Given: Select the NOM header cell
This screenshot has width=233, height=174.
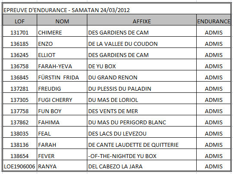Looking at the screenshot, I should coord(62,20).
